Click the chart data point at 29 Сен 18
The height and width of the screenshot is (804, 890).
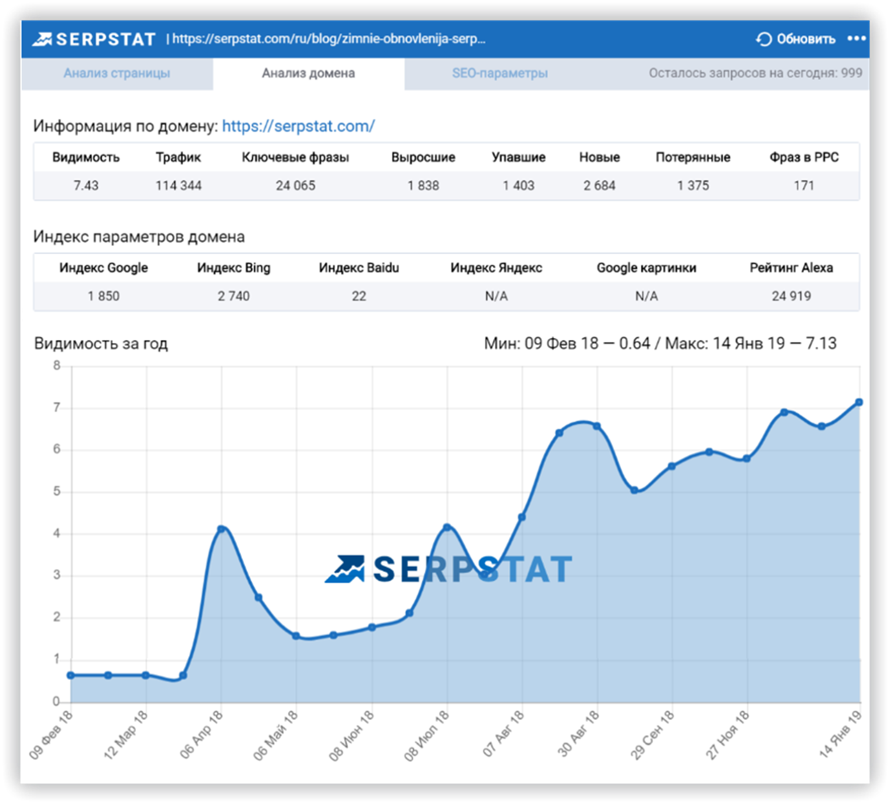tap(672, 466)
